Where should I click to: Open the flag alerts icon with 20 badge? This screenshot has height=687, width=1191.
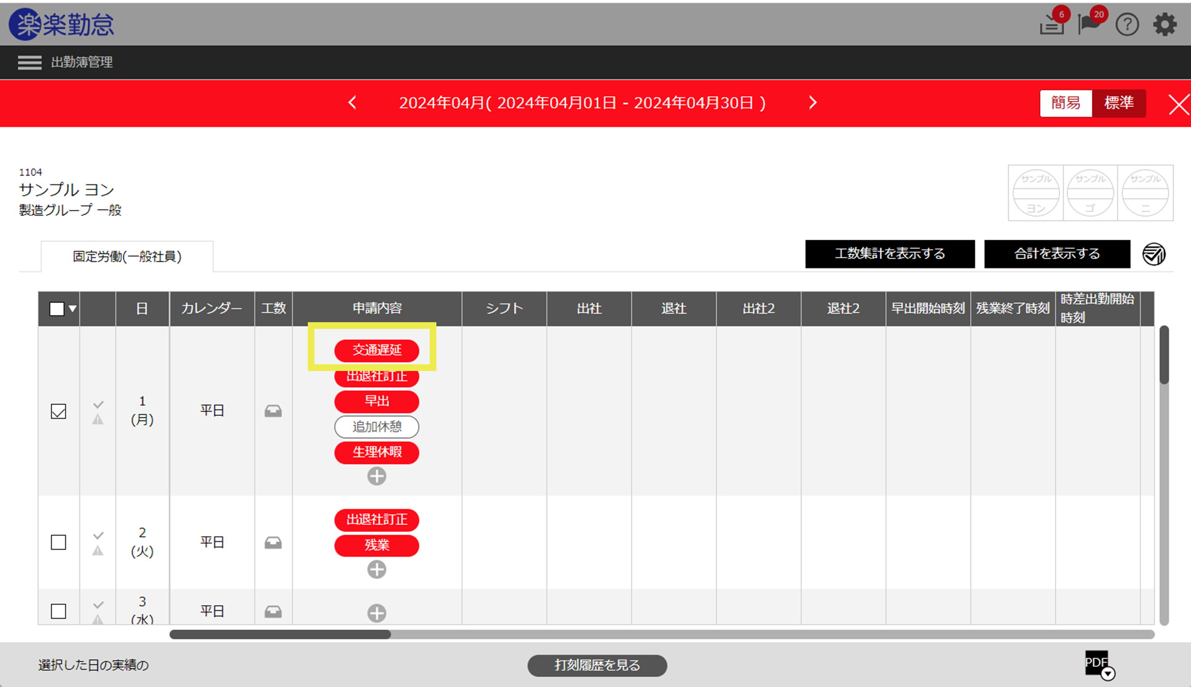[1089, 24]
